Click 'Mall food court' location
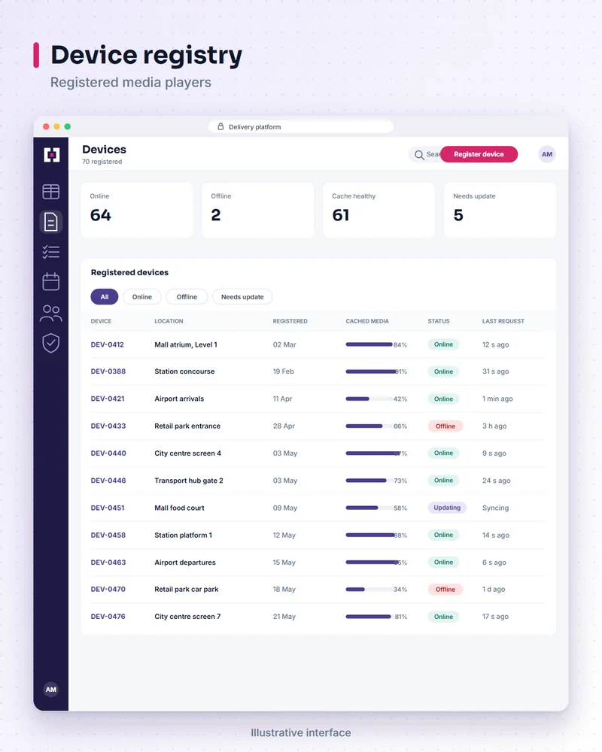Viewport: 602px width, 752px height. 180,508
